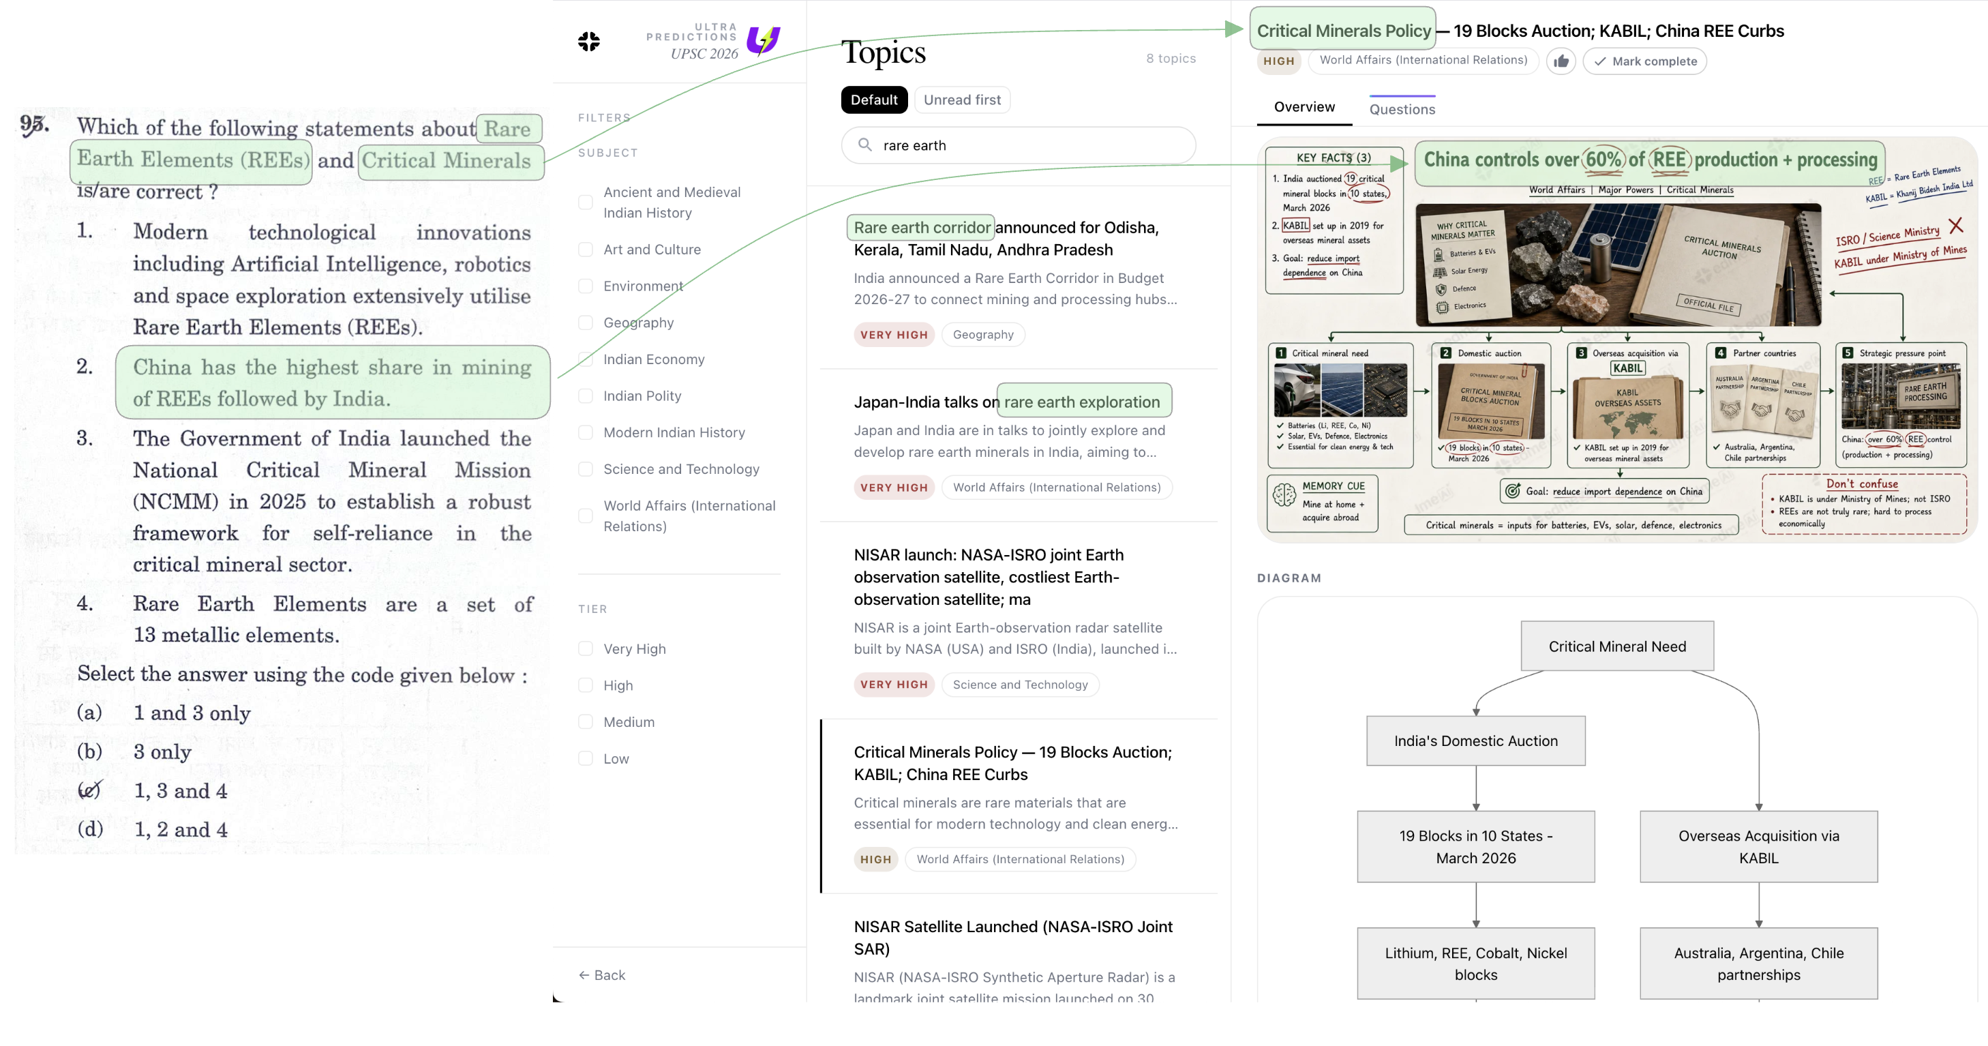Tick the Very High tier checkbox
The width and height of the screenshot is (1988, 1046).
pos(586,648)
